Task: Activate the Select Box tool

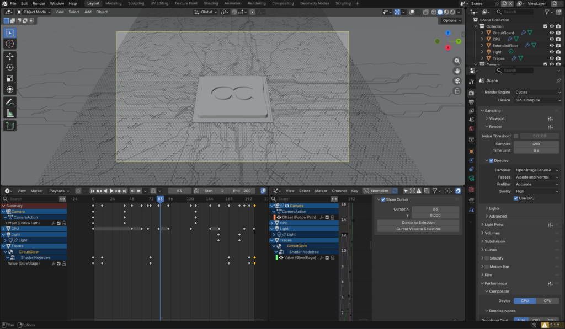Action: pos(10,33)
